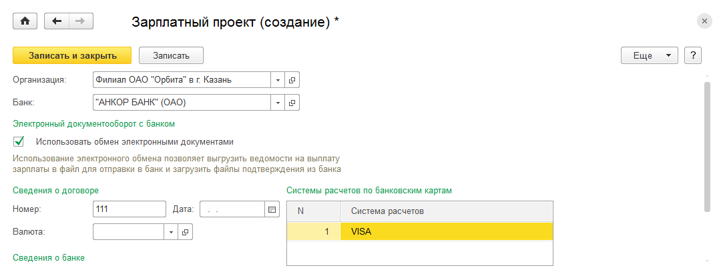
Task: Select the VISA row in the table
Action: coord(446,231)
